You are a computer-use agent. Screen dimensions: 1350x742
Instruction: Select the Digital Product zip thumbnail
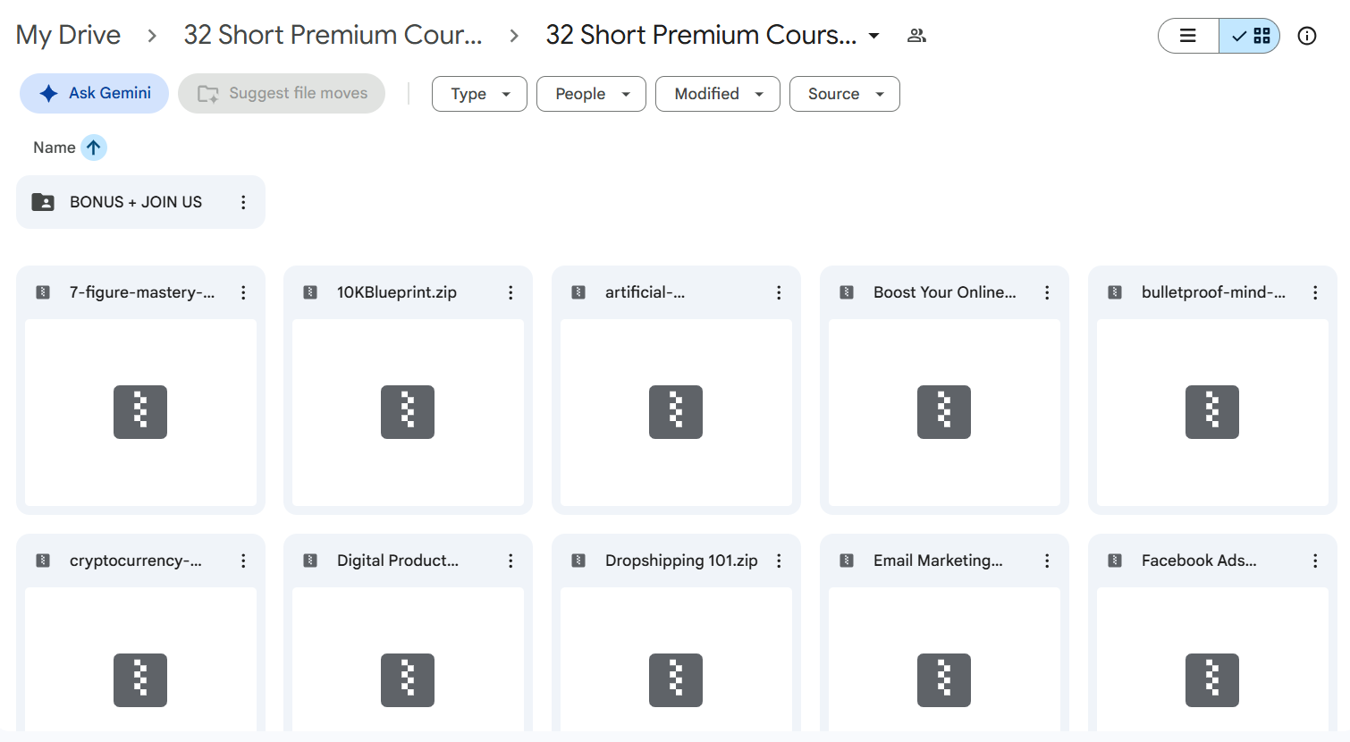408,660
